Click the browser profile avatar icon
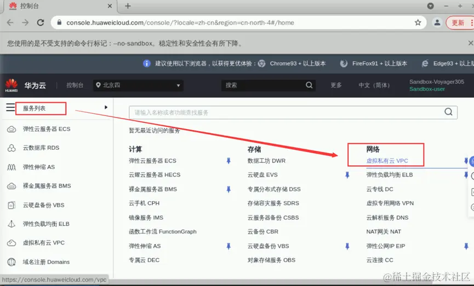Screen dimensions: 474x286 pos(437,22)
